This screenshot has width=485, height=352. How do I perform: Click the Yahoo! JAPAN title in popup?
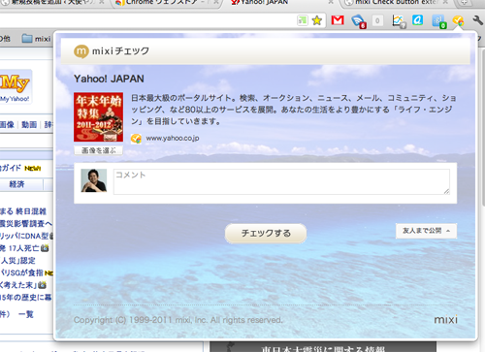pyautogui.click(x=109, y=79)
